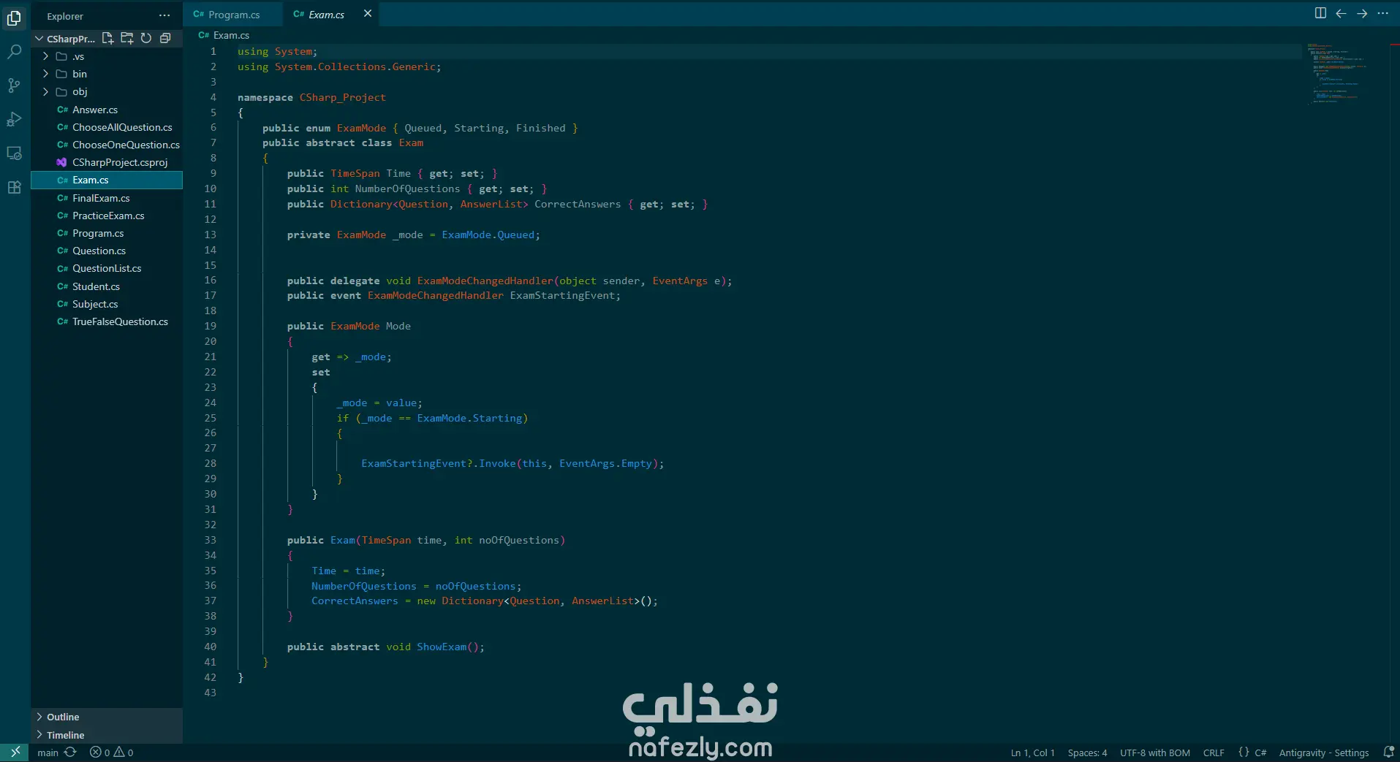Open Question.cs file
1400x762 pixels.
(x=107, y=251)
